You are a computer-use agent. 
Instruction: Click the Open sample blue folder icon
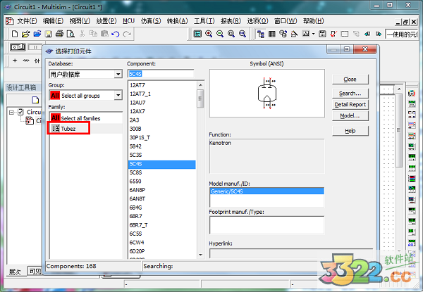(37, 34)
